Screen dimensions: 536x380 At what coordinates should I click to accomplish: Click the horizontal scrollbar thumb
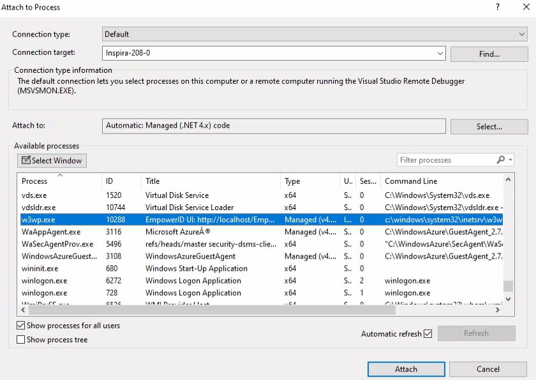click(x=212, y=310)
